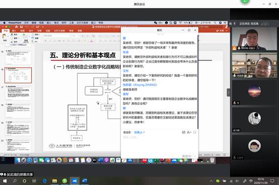Launch File Explorer from the taskbar
Screen dimensions: 279x185
[54, 181]
